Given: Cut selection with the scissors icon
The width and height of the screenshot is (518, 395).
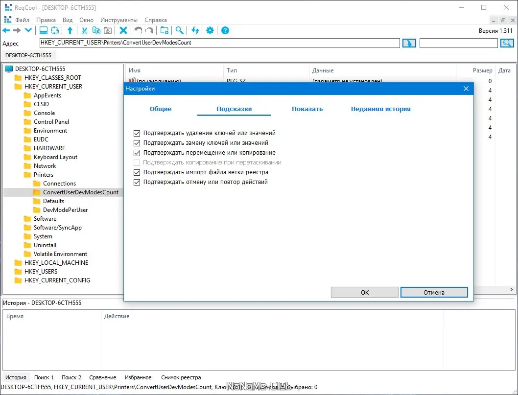Looking at the screenshot, I should [84, 30].
